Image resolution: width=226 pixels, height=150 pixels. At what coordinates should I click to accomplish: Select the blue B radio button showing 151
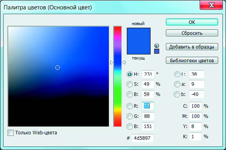pos(130,127)
